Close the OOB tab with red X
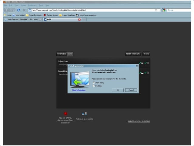Image resolution: width=194 pixels, height=146 pixels. point(79,19)
